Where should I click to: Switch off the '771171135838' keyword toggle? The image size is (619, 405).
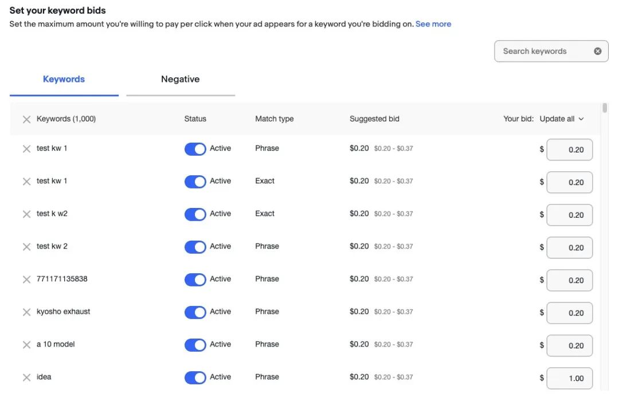(195, 280)
